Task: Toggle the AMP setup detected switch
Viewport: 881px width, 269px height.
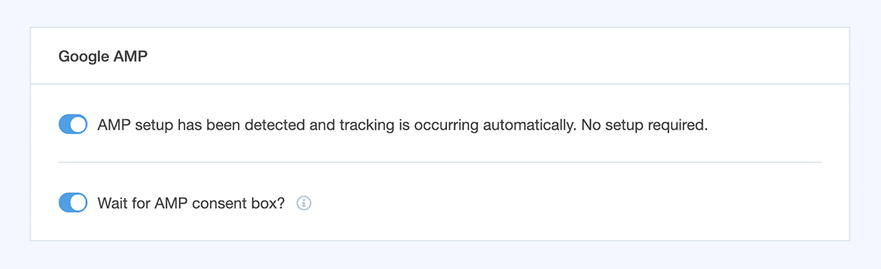Action: click(x=73, y=125)
